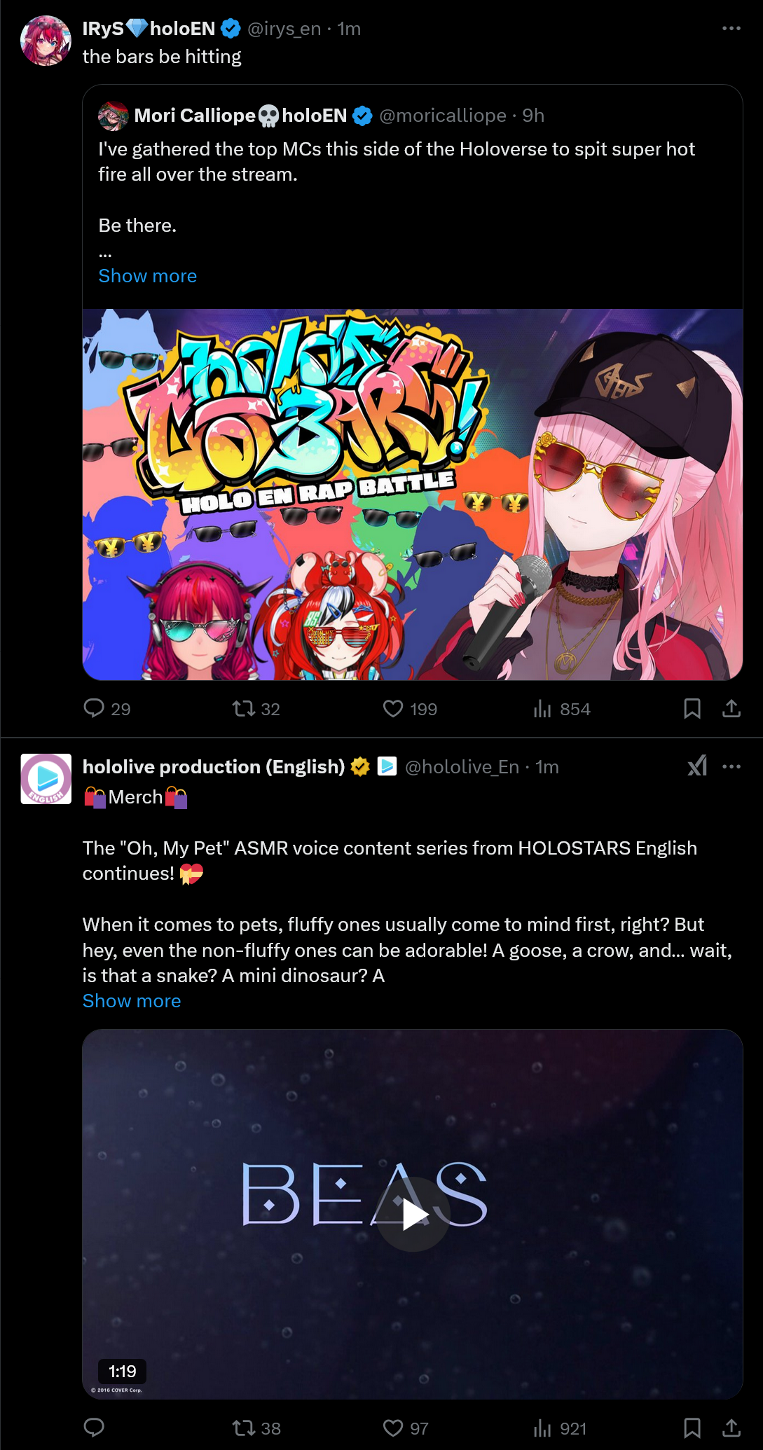Click the Grok explain icon on hololive tweet
This screenshot has width=763, height=1450.
point(697,766)
